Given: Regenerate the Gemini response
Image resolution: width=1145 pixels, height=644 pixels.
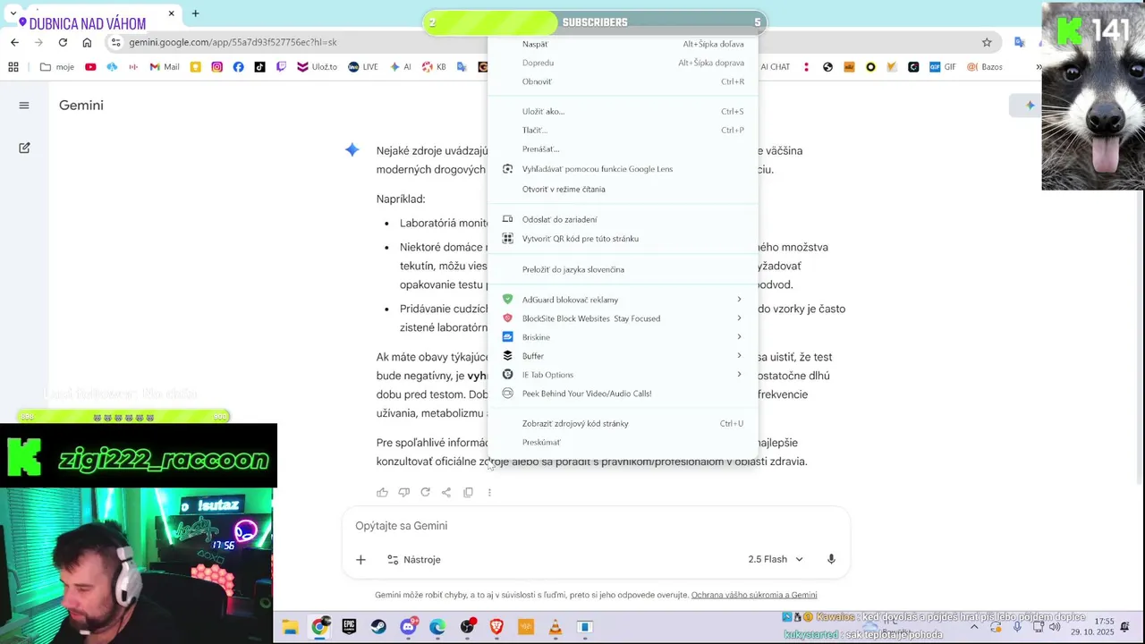Looking at the screenshot, I should coord(425,492).
